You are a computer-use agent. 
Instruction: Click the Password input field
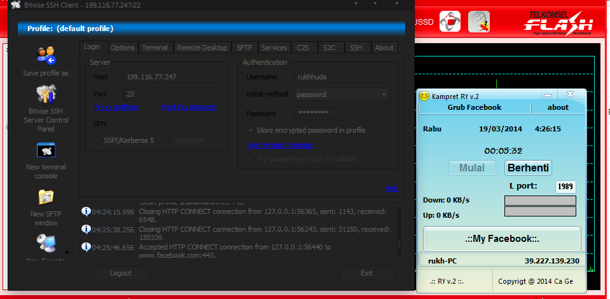pos(342,114)
